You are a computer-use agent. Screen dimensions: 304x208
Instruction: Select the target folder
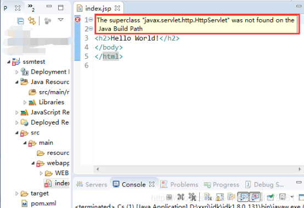[x=40, y=193]
